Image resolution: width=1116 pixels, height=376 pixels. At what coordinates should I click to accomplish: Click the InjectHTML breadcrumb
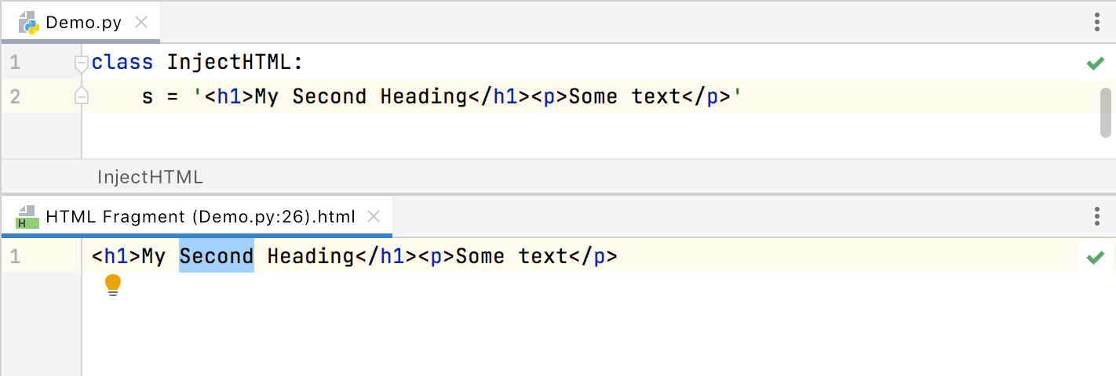150,177
